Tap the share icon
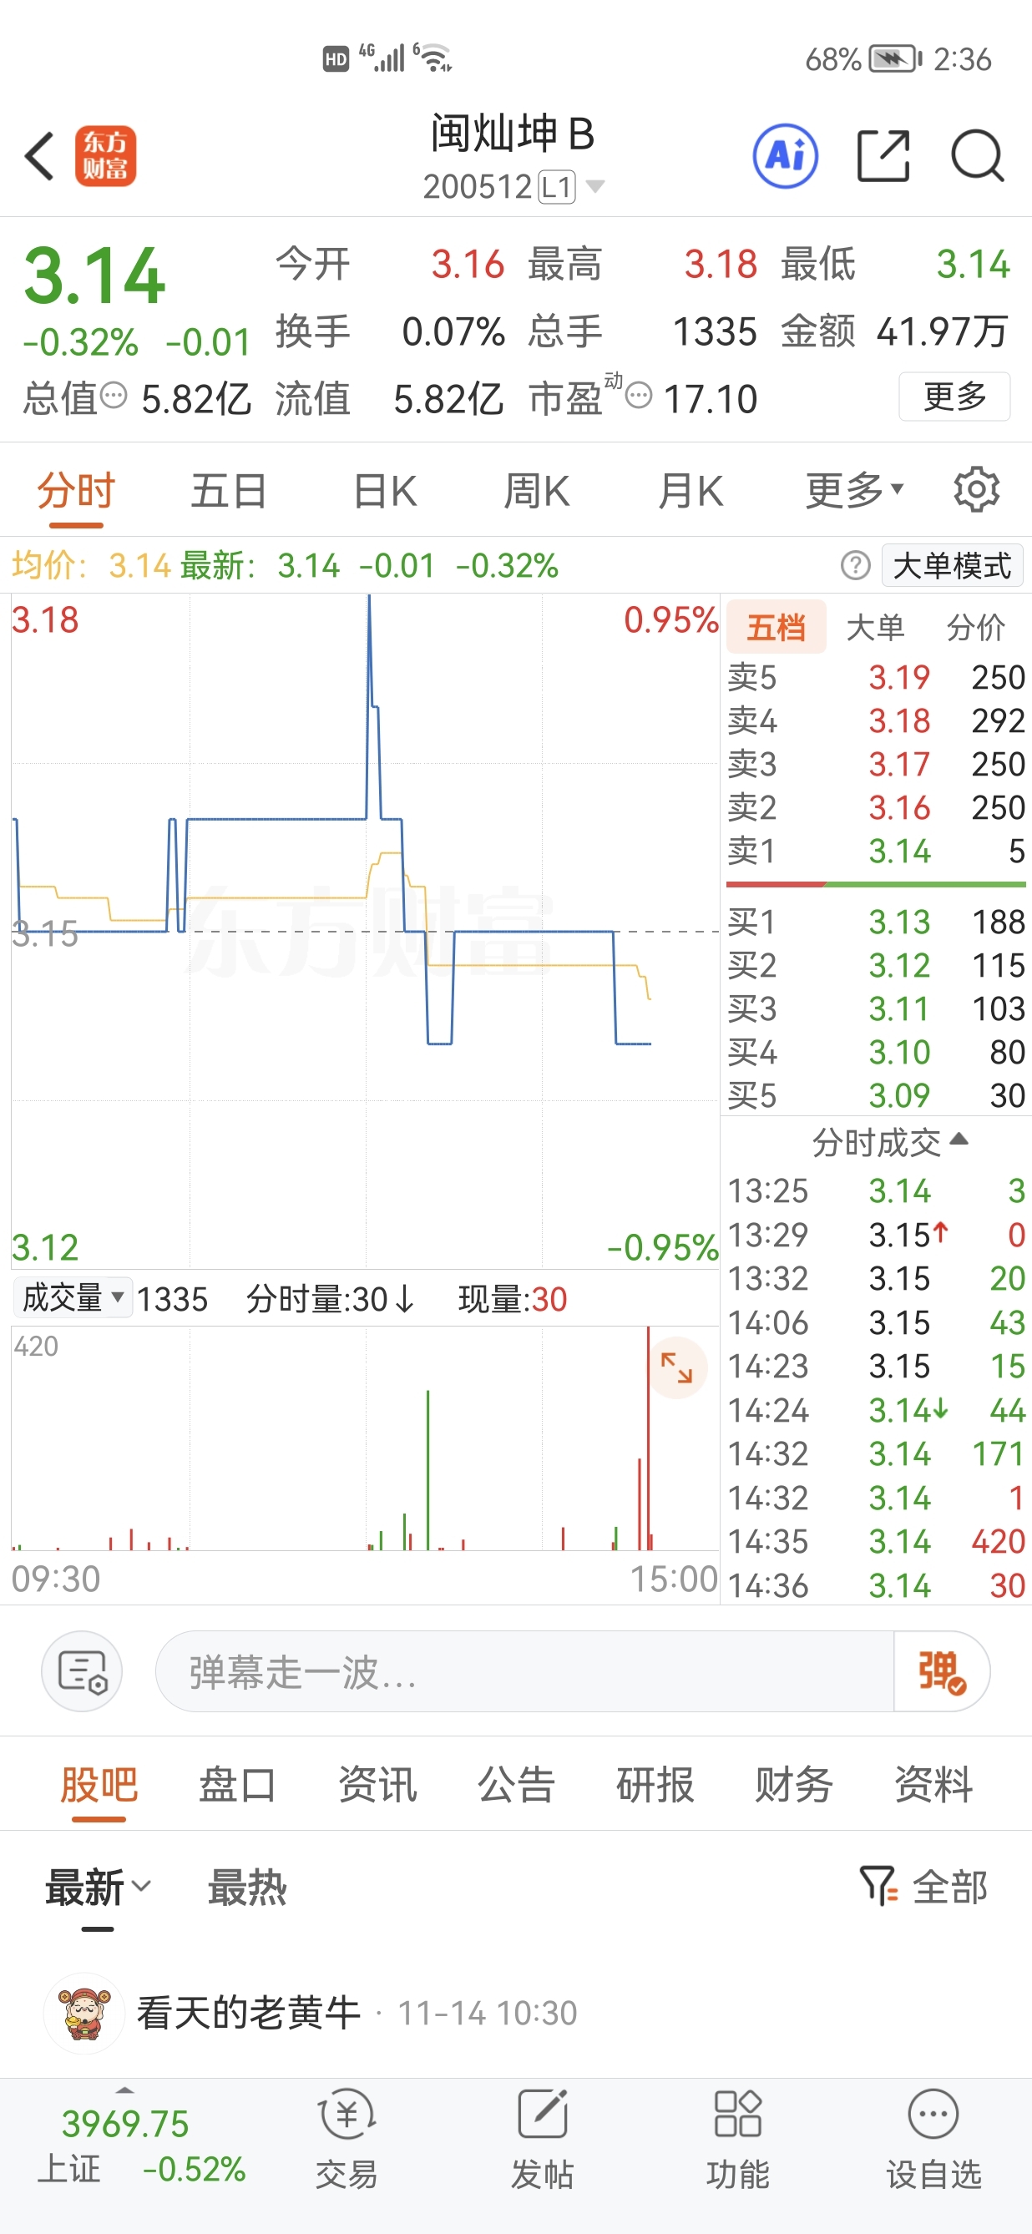 (x=883, y=157)
